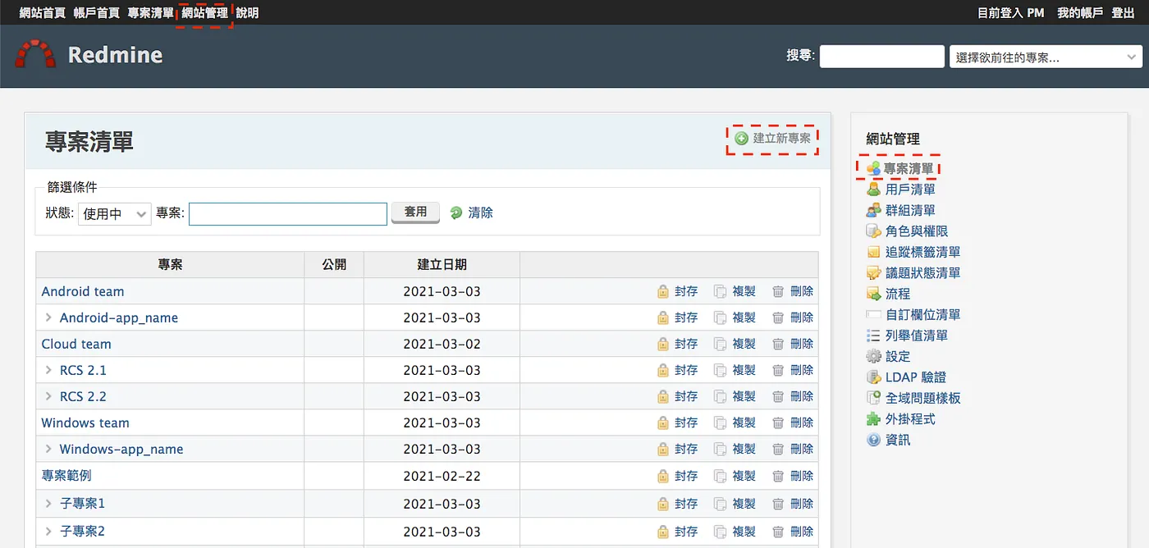Click the lock icon for Android team
The width and height of the screenshot is (1149, 548).
pos(663,291)
